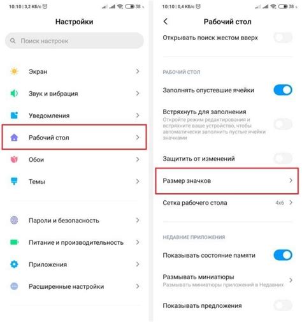Tap the sun icon next to Экран

click(14, 71)
